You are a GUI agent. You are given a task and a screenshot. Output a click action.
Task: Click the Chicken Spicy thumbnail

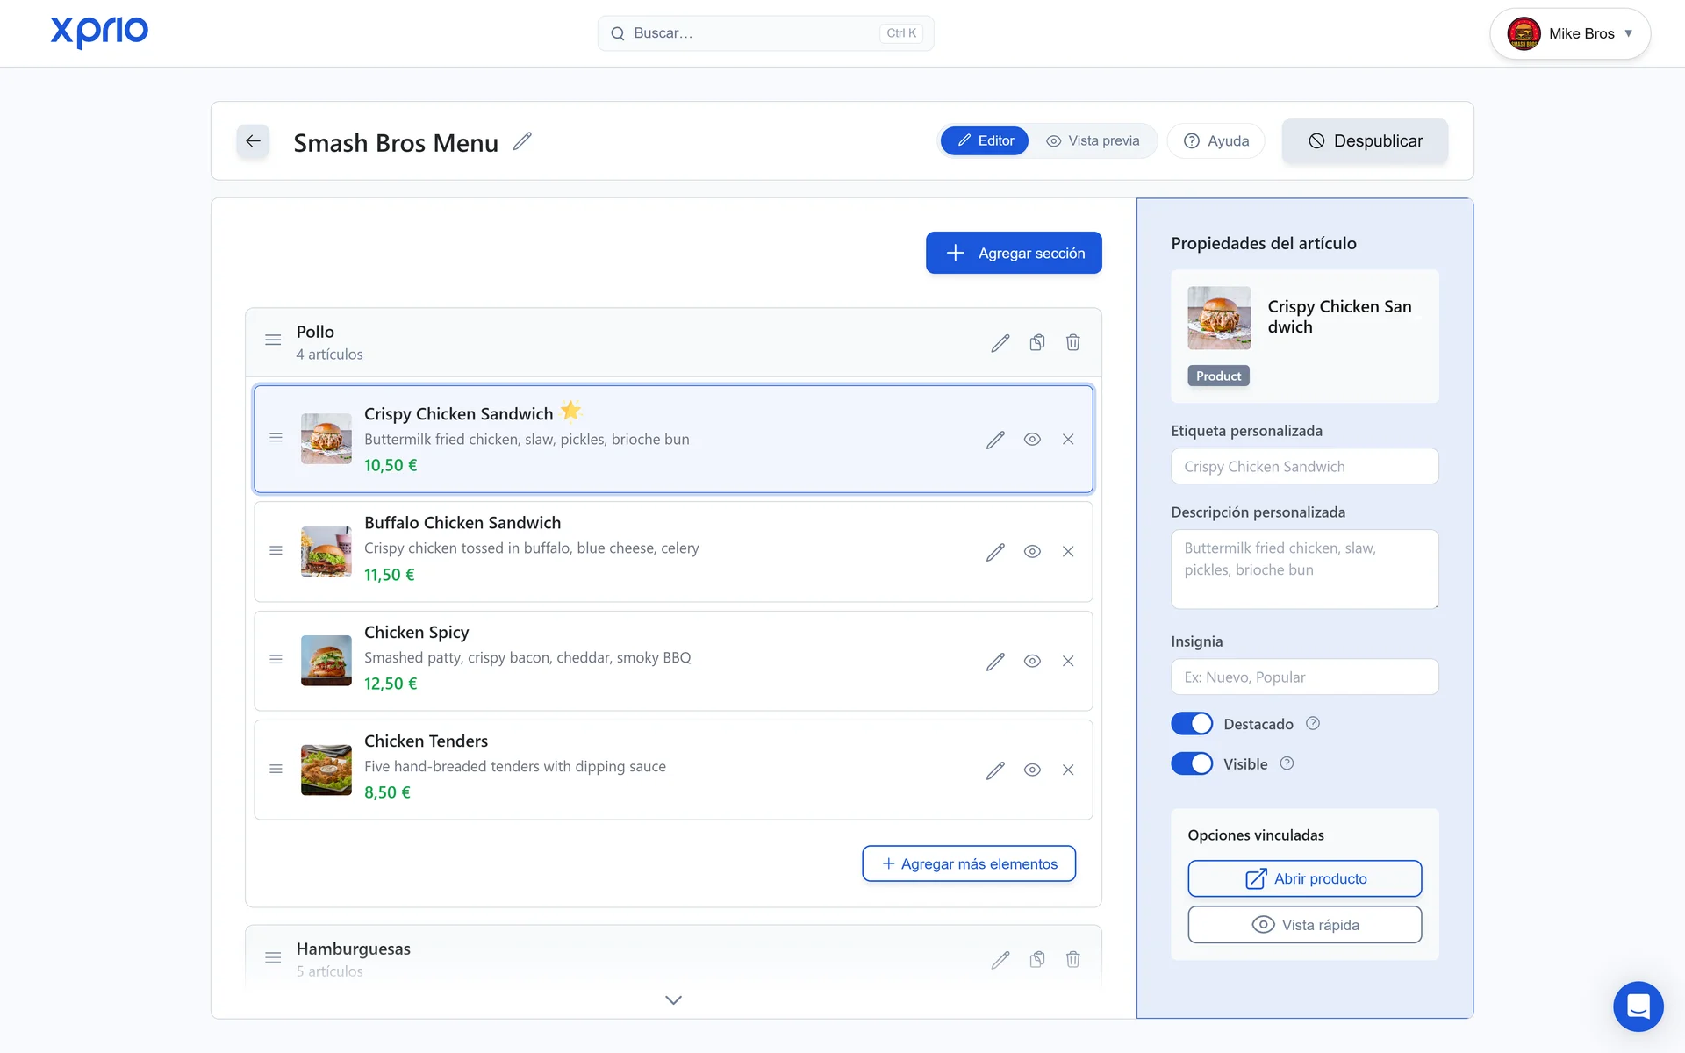[326, 661]
